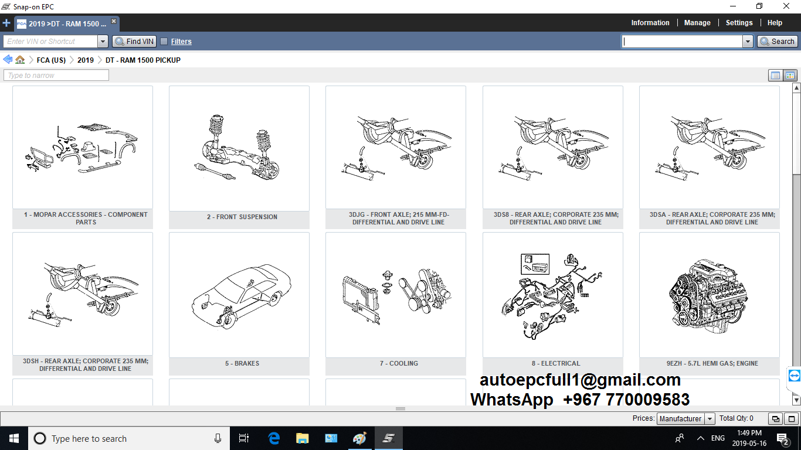Click the taskbar search box

[129, 438]
